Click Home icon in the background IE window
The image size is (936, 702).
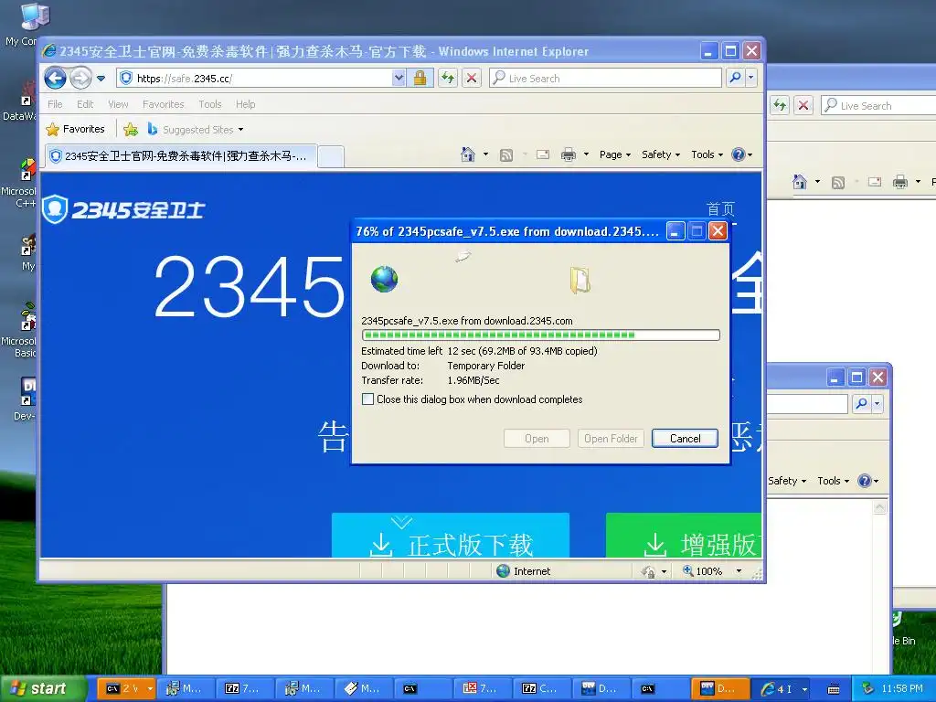click(800, 182)
